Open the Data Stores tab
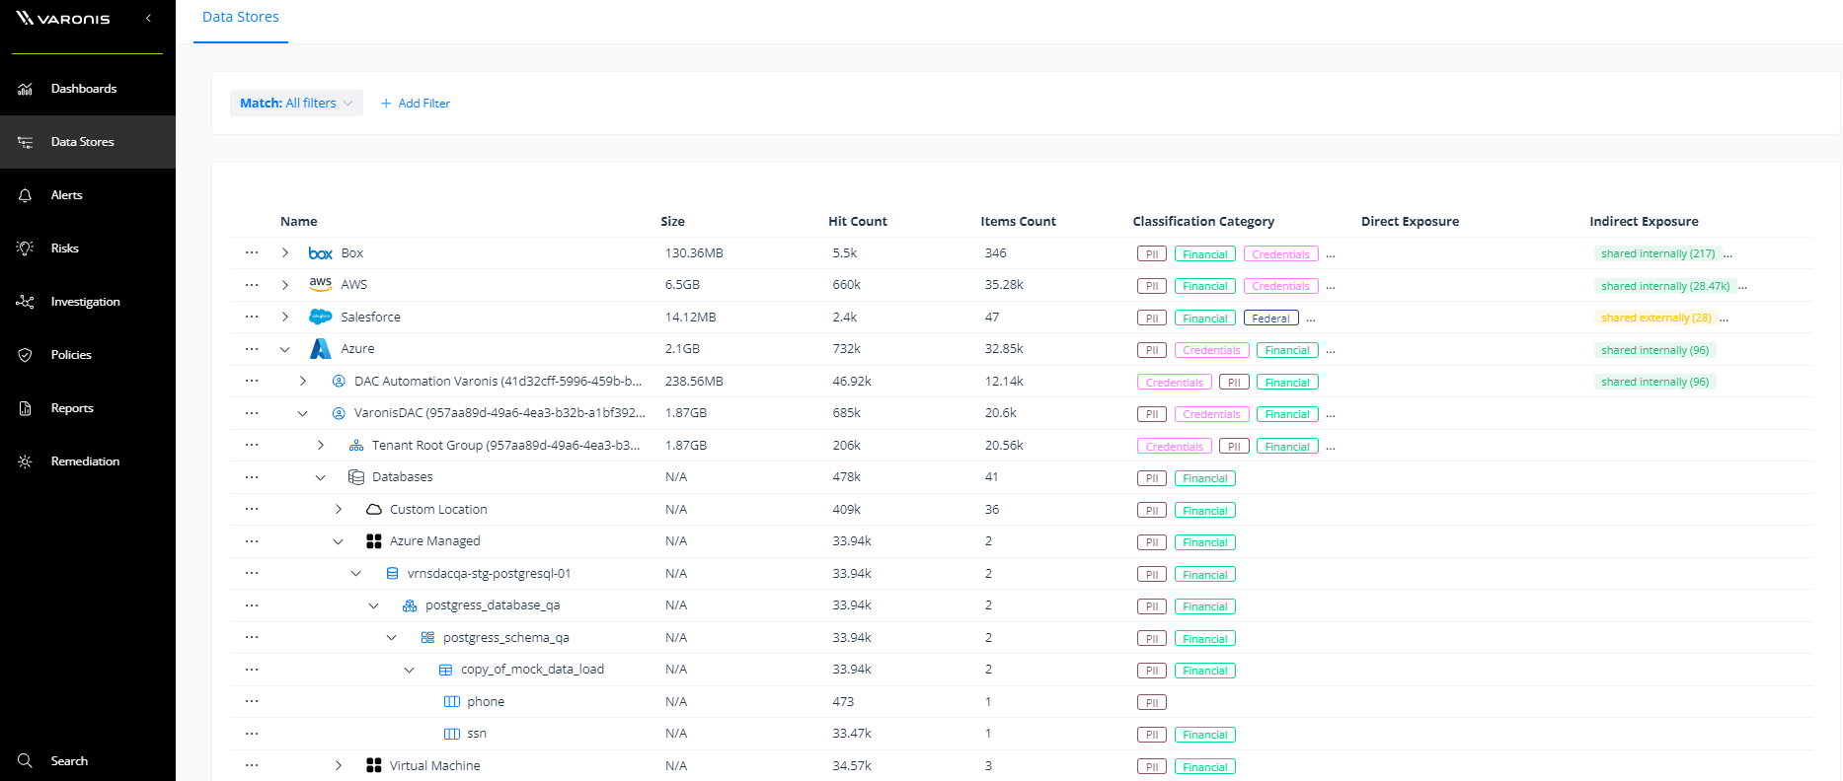The height and width of the screenshot is (781, 1843). [241, 18]
